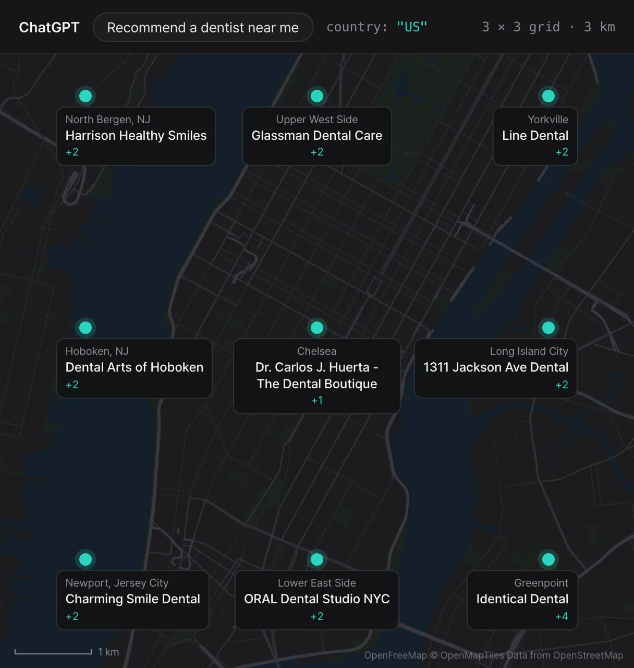Click the ChatGPT title in the header
The image size is (634, 668).
point(49,27)
